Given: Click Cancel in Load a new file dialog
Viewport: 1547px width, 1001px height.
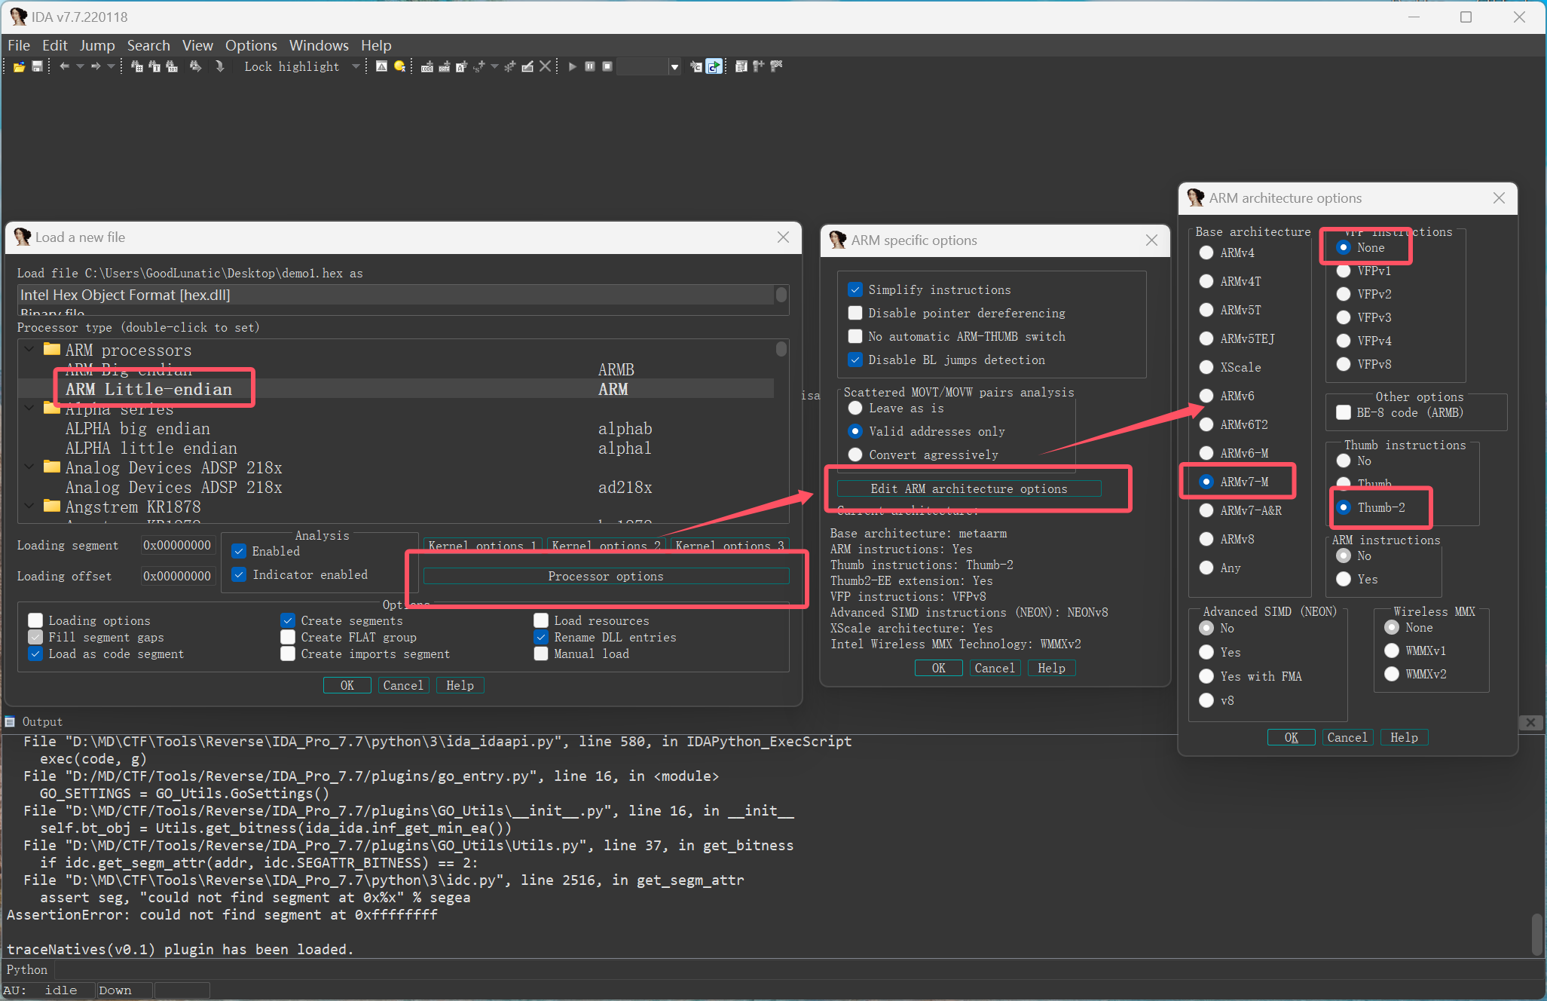Looking at the screenshot, I should [403, 685].
